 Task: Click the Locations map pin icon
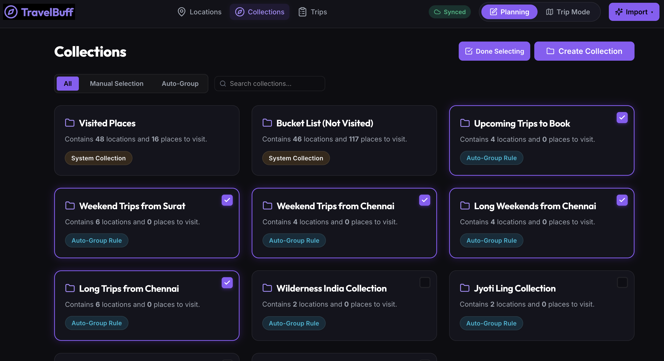coord(181,12)
